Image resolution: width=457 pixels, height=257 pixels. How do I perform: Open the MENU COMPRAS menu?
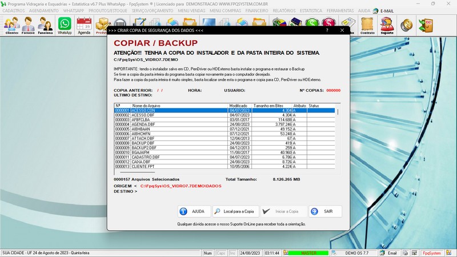pos(225,11)
